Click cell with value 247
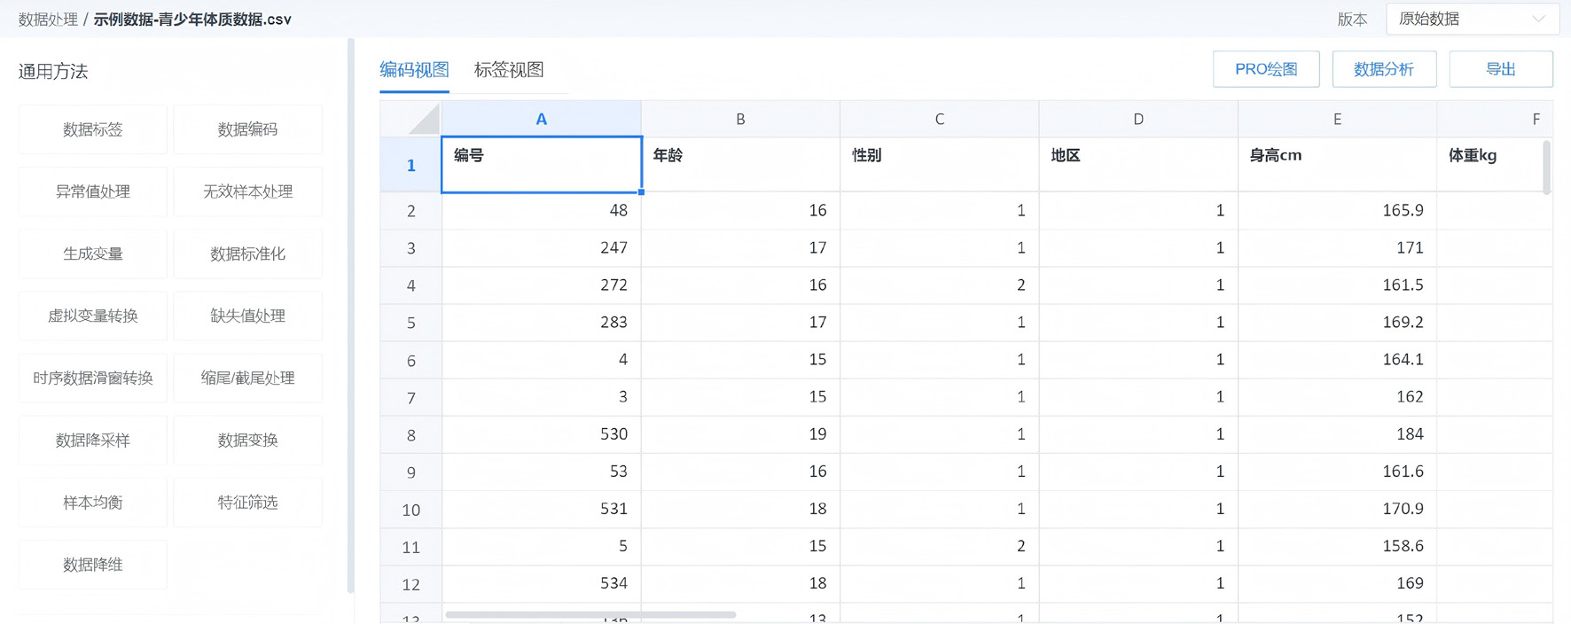 tap(541, 248)
